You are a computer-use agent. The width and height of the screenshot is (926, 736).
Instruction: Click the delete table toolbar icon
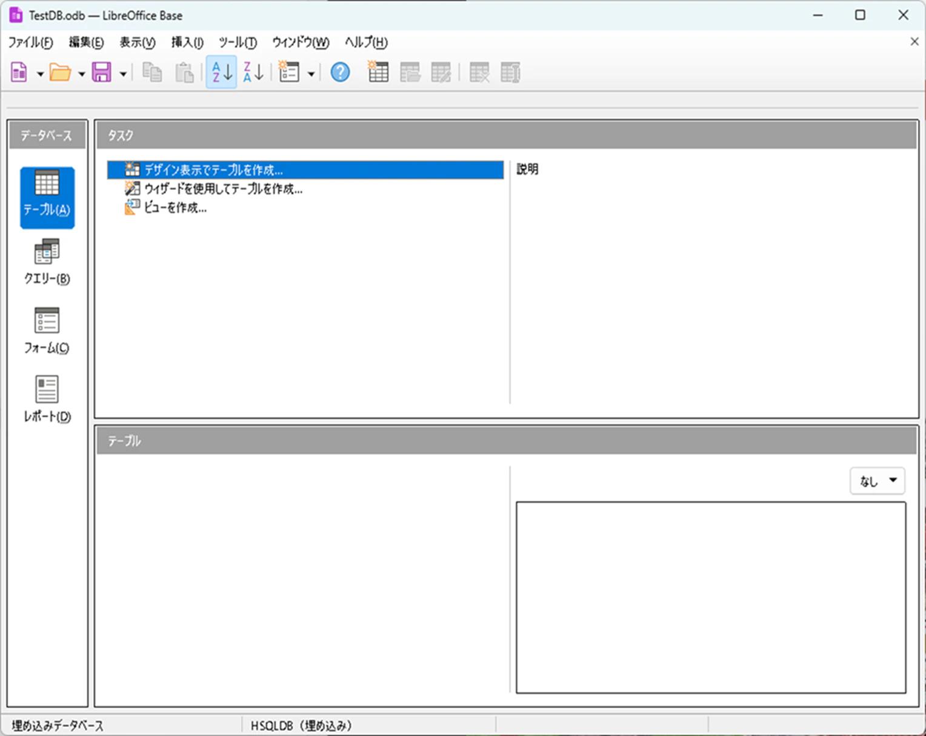click(x=479, y=73)
